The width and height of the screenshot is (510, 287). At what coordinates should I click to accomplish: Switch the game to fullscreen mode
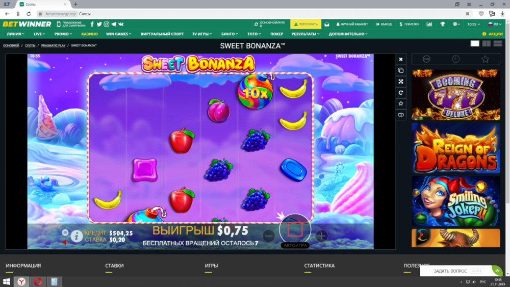point(401,82)
